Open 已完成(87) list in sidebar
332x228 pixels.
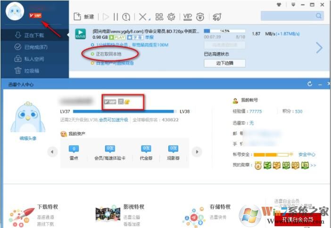[35, 47]
